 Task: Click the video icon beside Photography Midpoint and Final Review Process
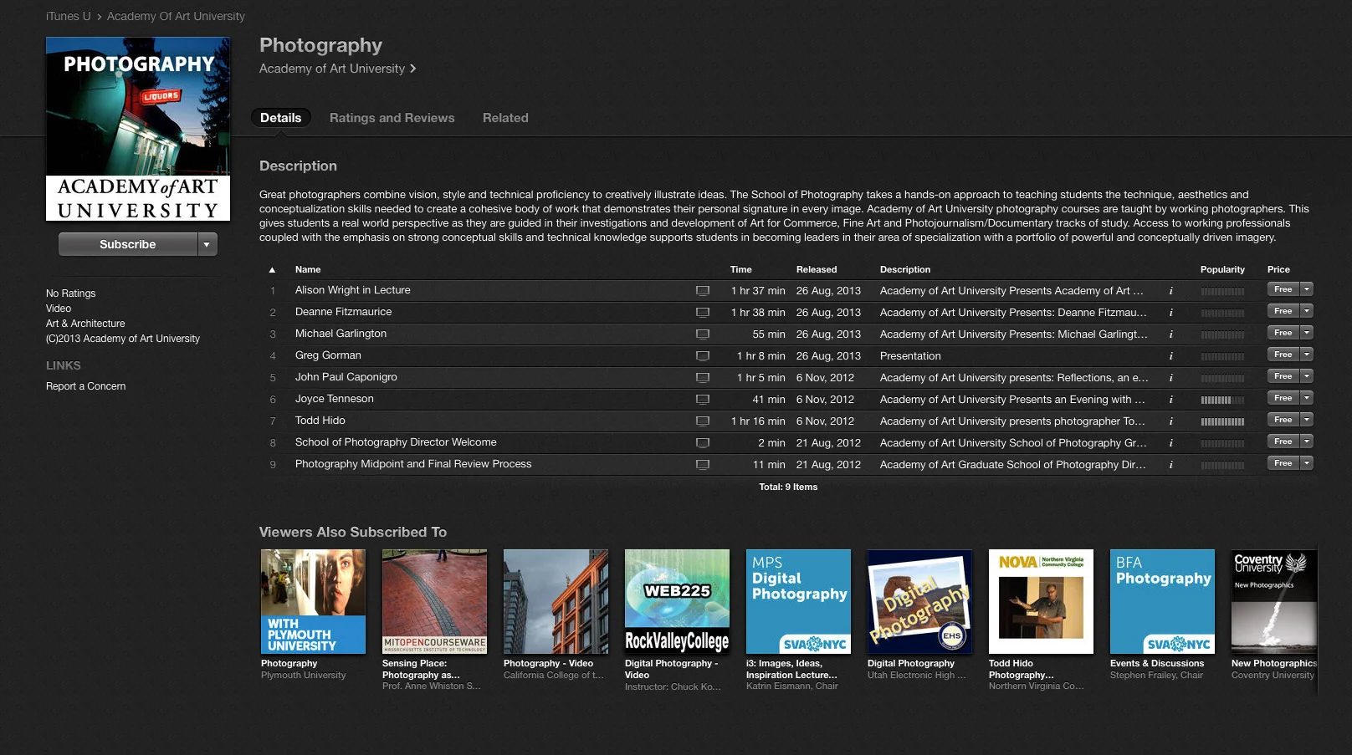704,464
